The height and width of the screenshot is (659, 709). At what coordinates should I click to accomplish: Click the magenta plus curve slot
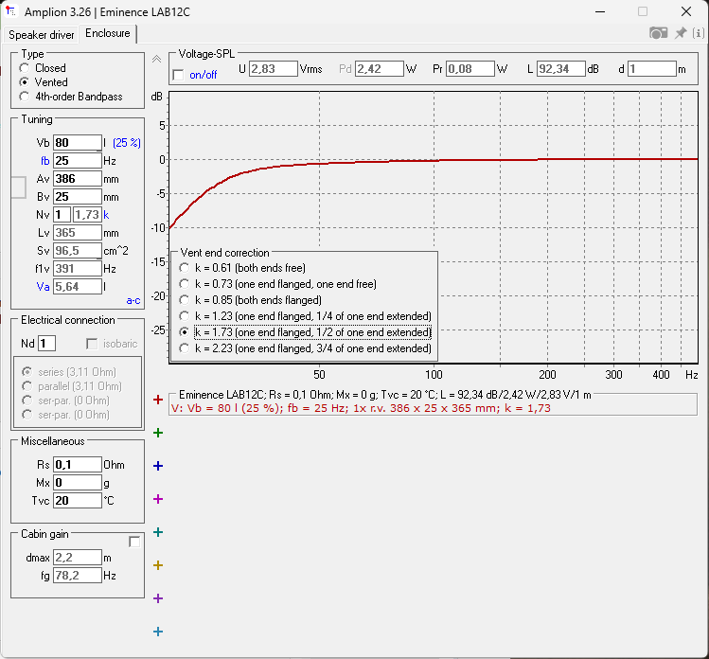click(158, 499)
